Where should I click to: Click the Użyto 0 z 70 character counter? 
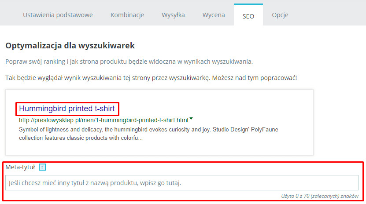click(x=320, y=196)
